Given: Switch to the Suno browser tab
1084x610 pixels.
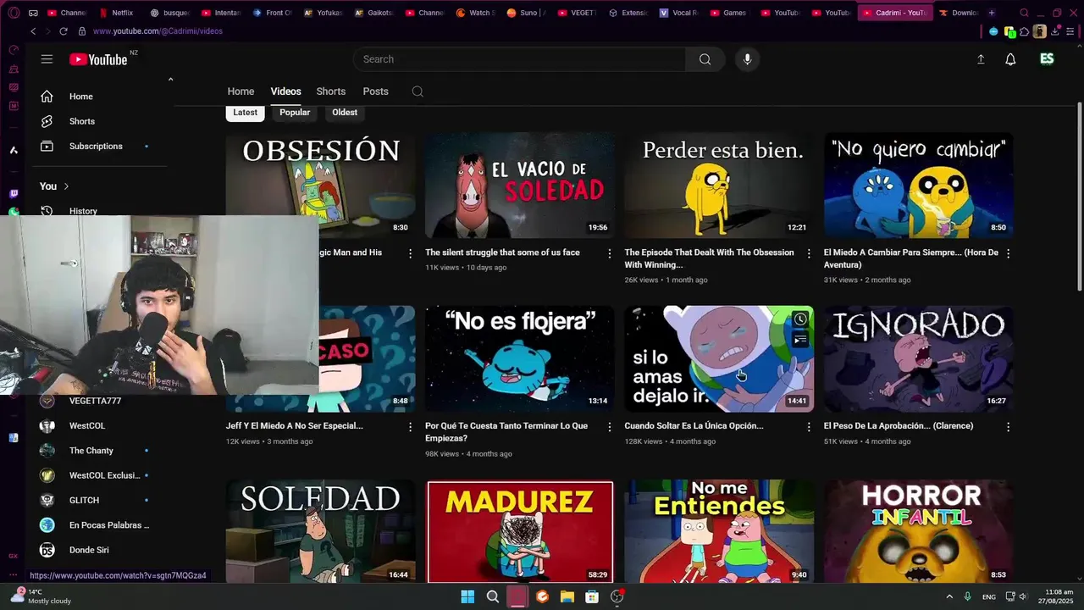Looking at the screenshot, I should 525,13.
